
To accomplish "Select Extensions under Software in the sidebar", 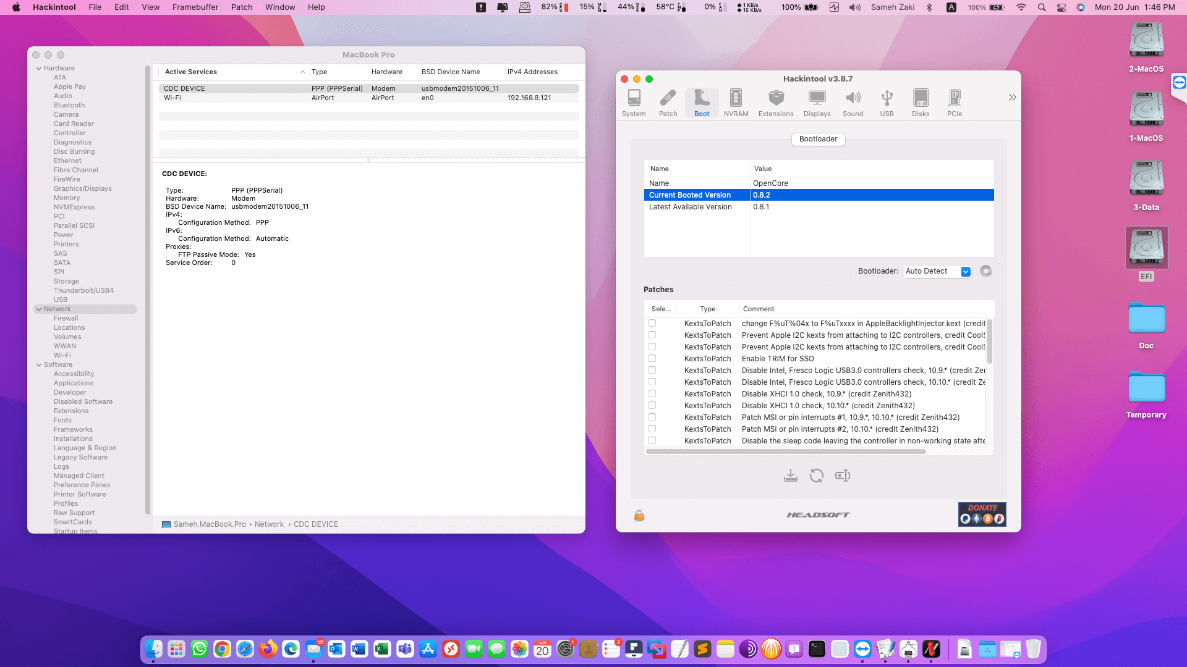I will coord(71,411).
